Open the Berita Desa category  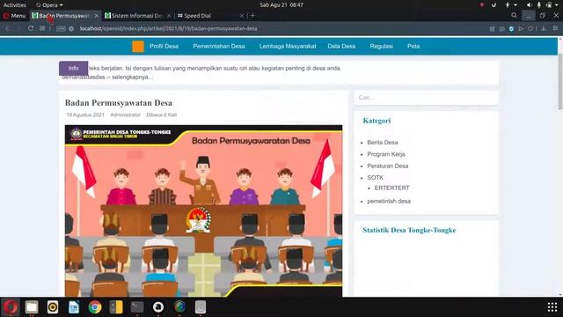pos(383,143)
